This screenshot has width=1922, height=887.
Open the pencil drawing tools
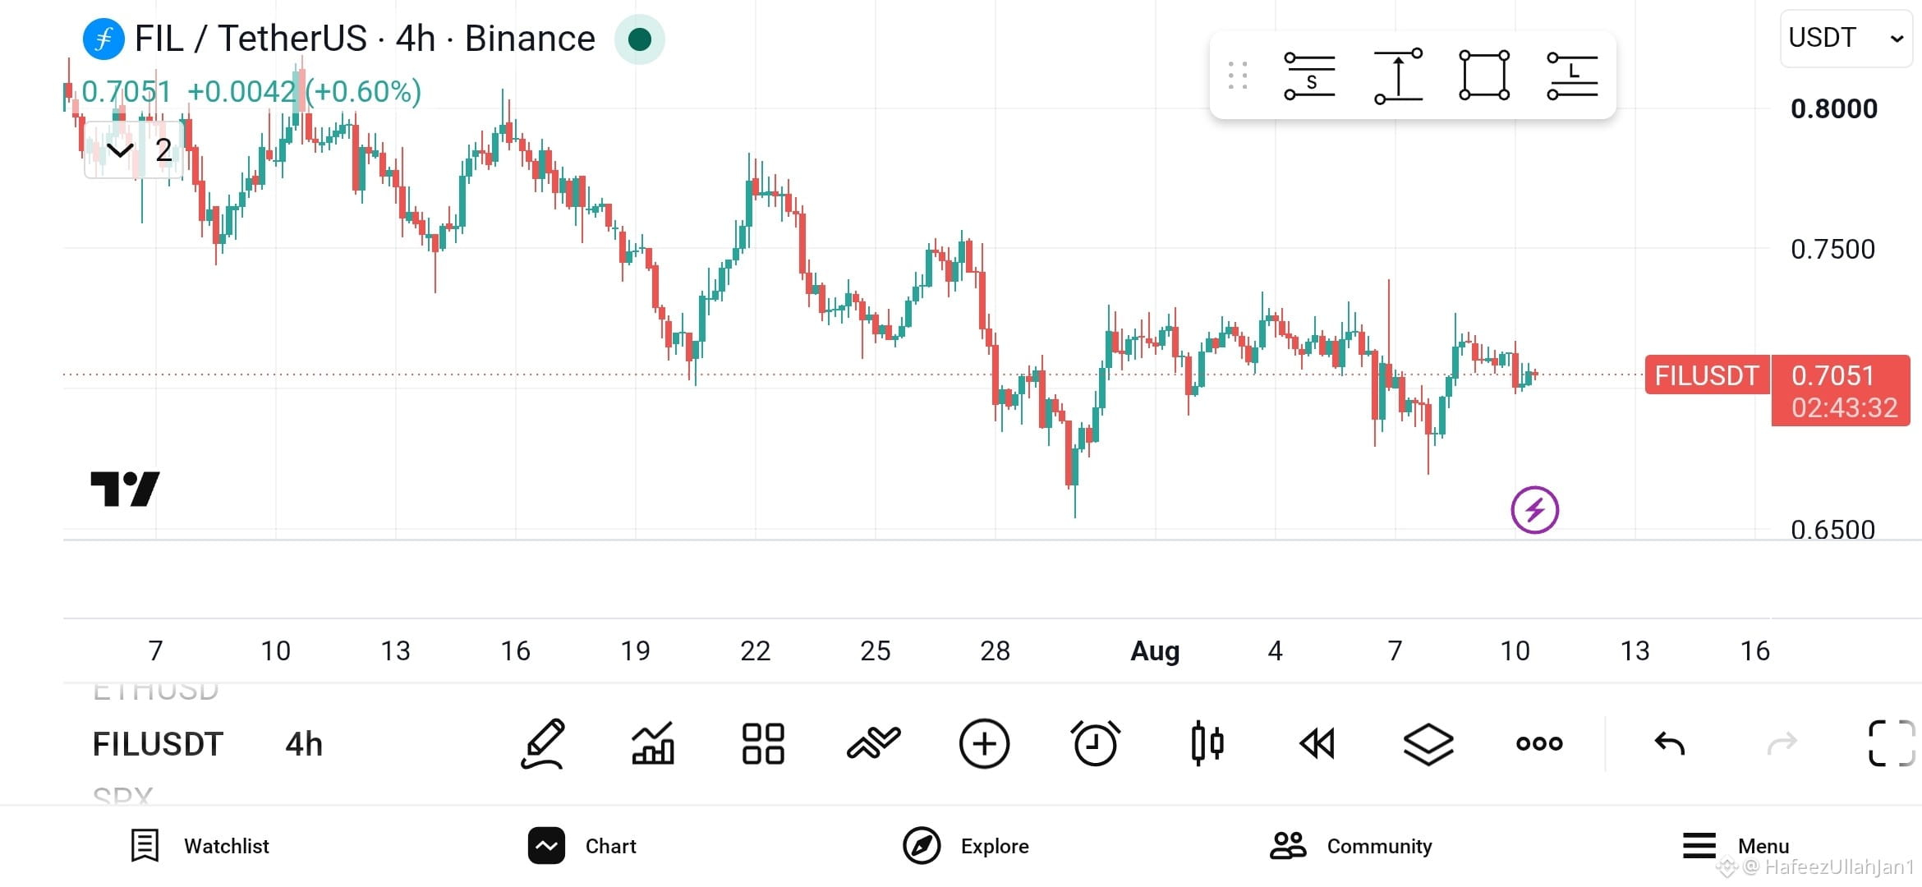[543, 744]
